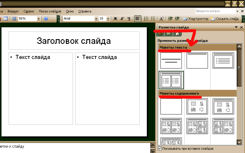Open the font size 18 dropdown
Screen dimensions: 245x153
pos(108,19)
